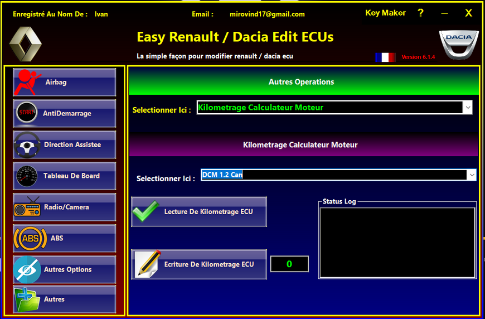
Task: Click the Email label in the header
Action: (202, 14)
